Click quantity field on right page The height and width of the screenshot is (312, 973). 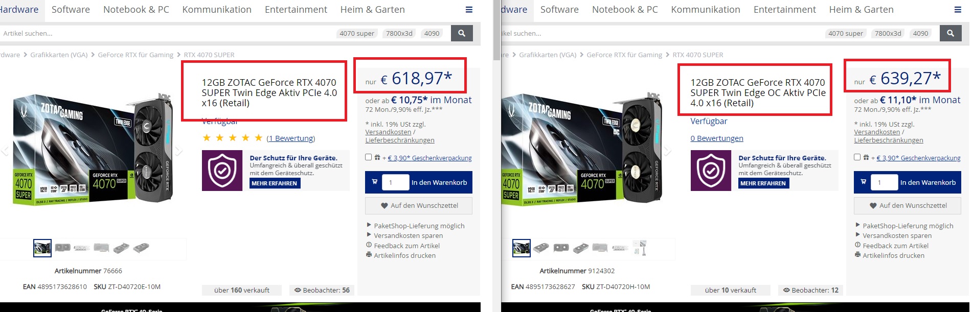pos(884,182)
